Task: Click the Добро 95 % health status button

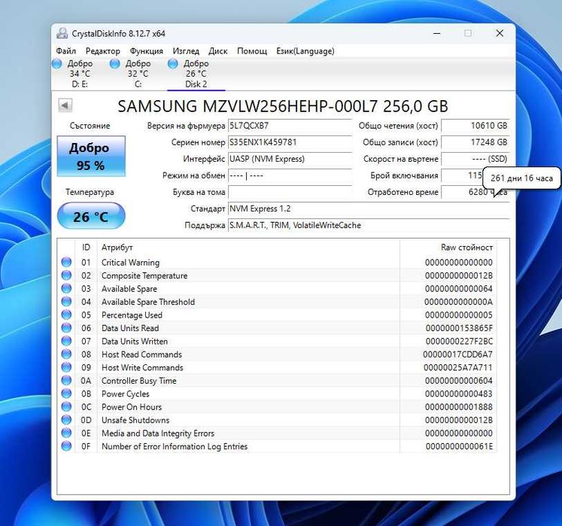Action: [91, 156]
